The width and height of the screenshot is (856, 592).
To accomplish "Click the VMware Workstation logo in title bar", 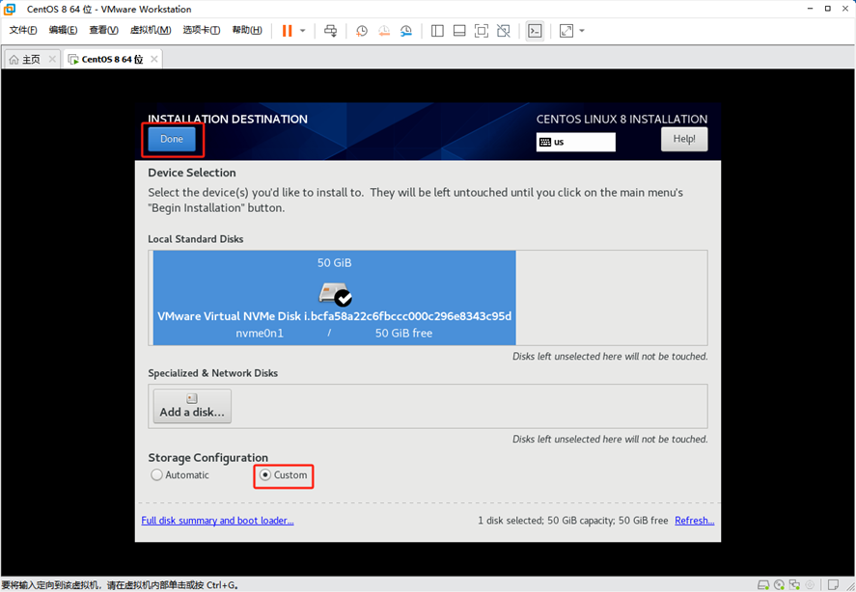I will pyautogui.click(x=10, y=9).
